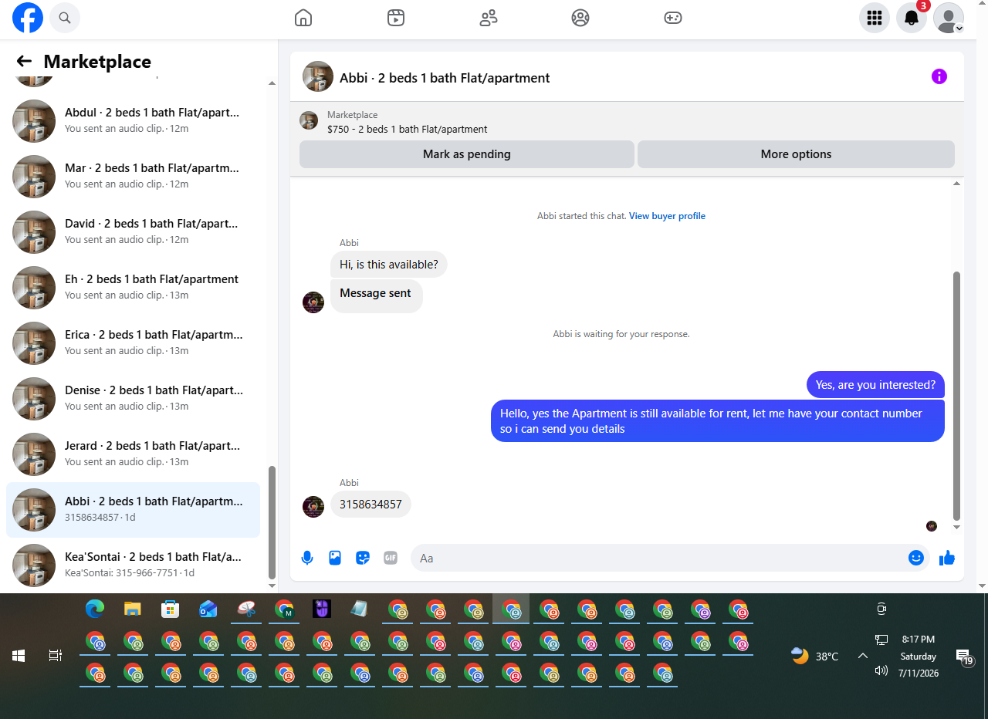Viewport: 988px width, 719px height.
Task: Open the Windows Start menu
Action: click(19, 656)
